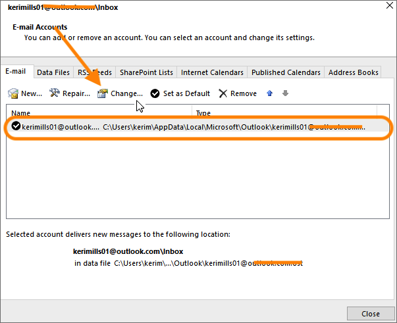Click the E-mail Accounts heading

40,27
